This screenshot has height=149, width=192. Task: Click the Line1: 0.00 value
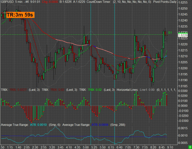147,90
